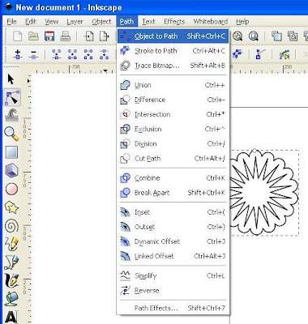Choose Outset from Path menu

coord(173,227)
